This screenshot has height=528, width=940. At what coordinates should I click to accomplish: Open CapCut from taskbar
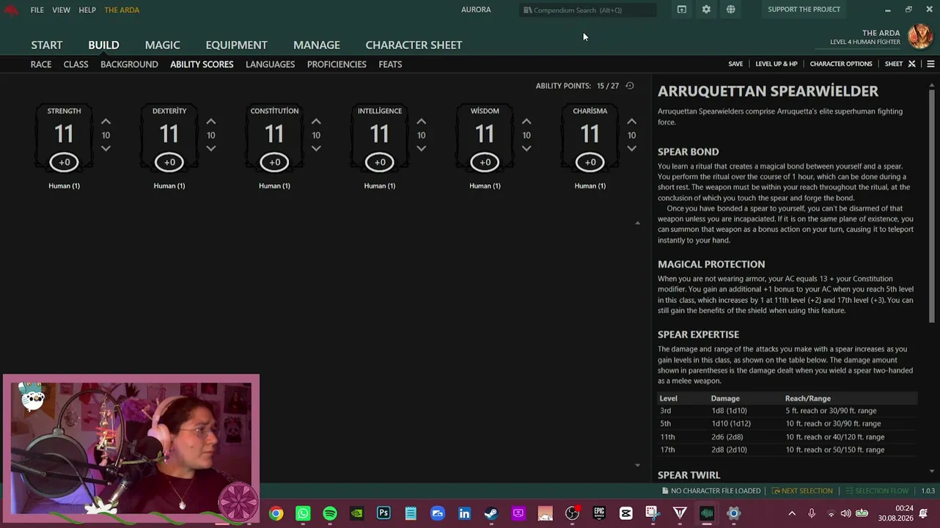[x=625, y=513]
